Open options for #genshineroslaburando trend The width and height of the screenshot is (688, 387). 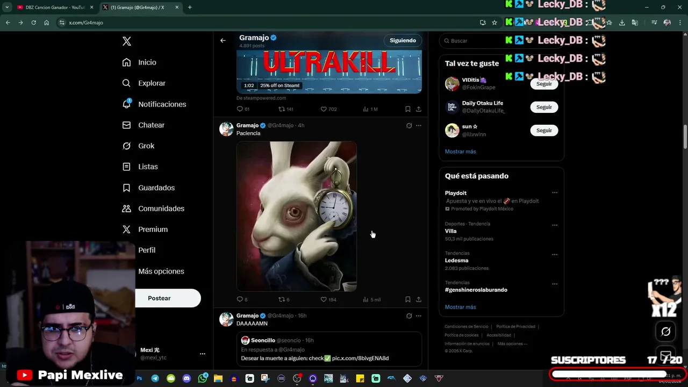click(555, 284)
